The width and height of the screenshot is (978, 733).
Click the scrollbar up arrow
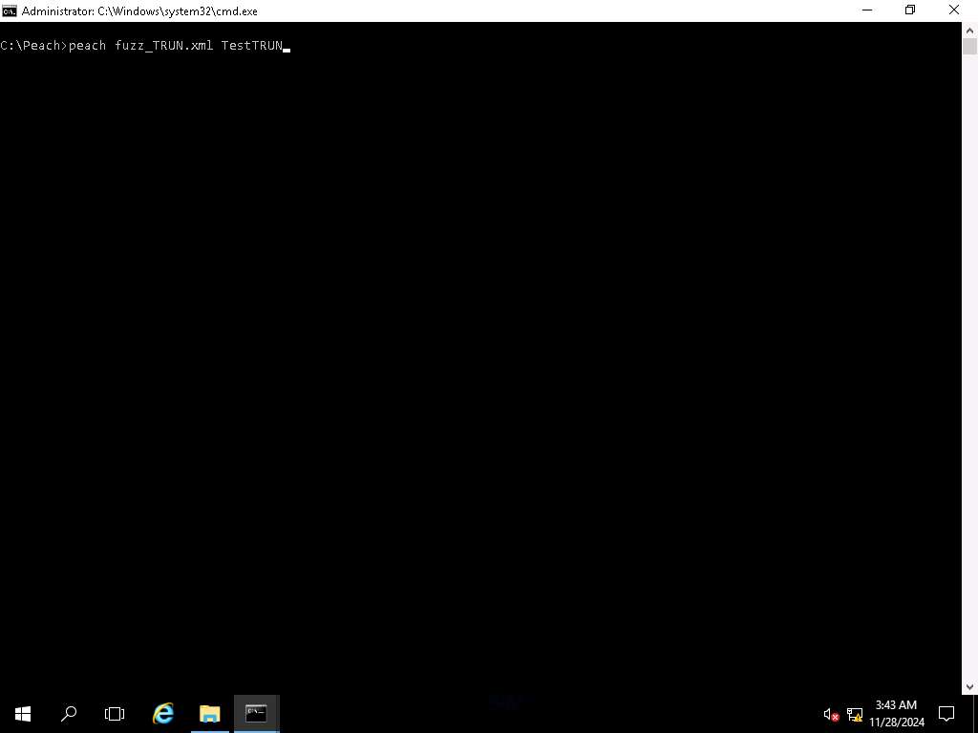click(969, 29)
